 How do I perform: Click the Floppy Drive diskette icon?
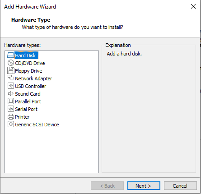(11, 70)
